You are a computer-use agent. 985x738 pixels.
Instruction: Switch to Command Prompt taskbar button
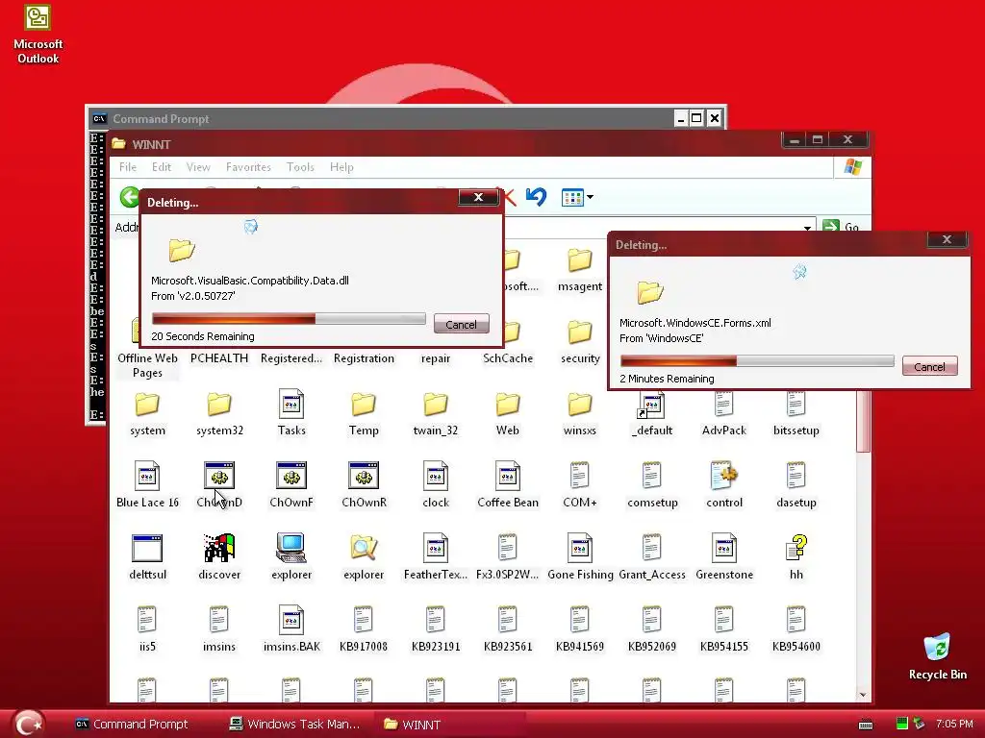tap(131, 724)
